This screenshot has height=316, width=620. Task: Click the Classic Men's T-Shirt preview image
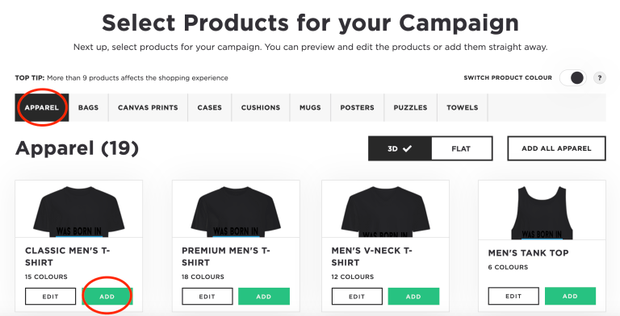(x=78, y=210)
